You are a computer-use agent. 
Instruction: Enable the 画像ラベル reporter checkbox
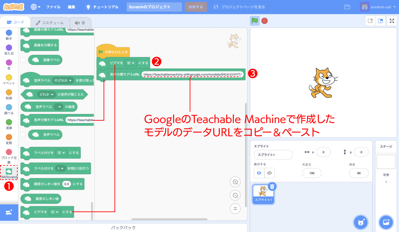pyautogui.click(x=23, y=60)
